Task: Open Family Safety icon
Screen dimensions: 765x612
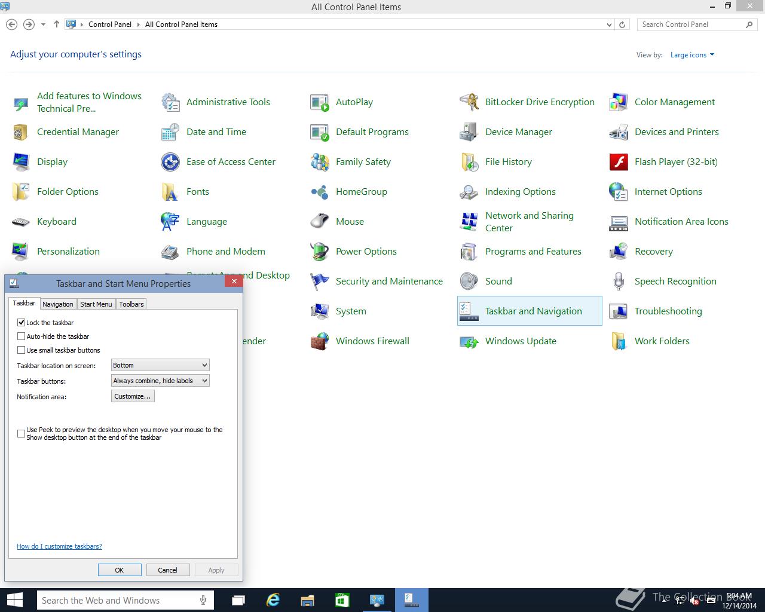Action: click(320, 162)
